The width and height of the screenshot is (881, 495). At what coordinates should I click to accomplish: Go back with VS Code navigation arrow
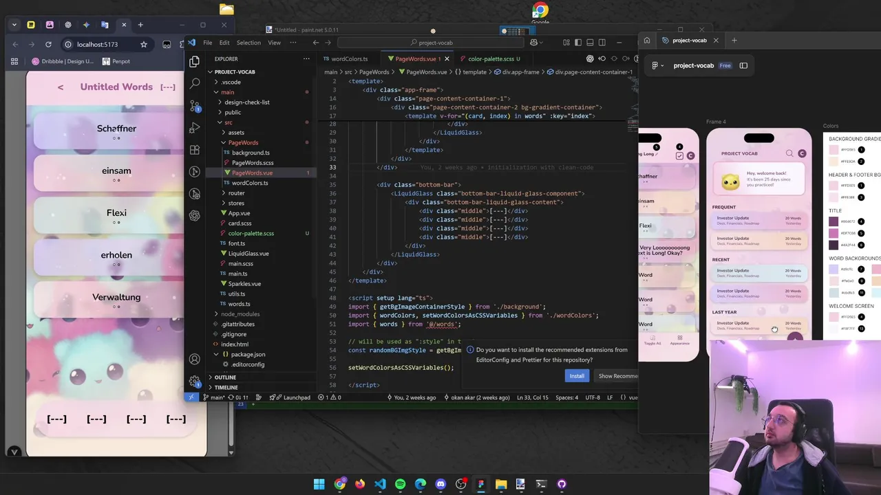point(315,43)
